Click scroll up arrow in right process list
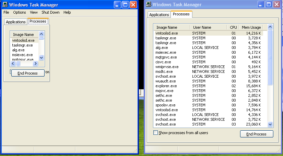Screen dimensions: 283x156 pos(270,27)
